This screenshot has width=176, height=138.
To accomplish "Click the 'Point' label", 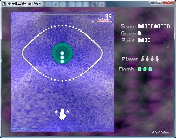I will click(x=128, y=40).
